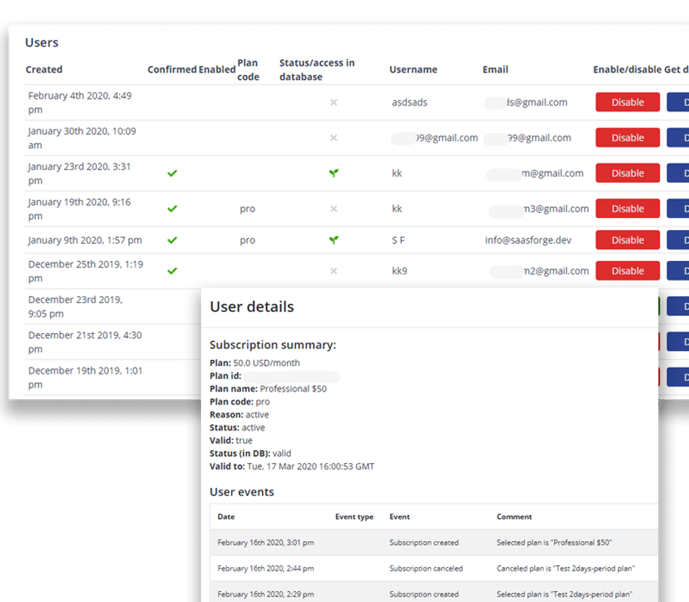
Task: Click Disable button for January 23rd user
Action: tap(627, 173)
